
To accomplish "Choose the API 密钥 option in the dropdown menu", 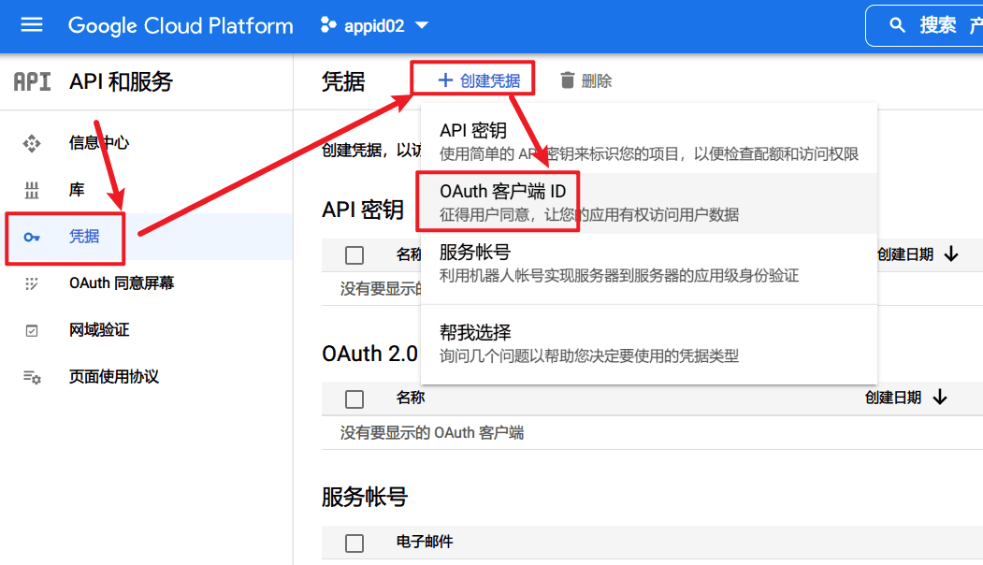I will 649,141.
